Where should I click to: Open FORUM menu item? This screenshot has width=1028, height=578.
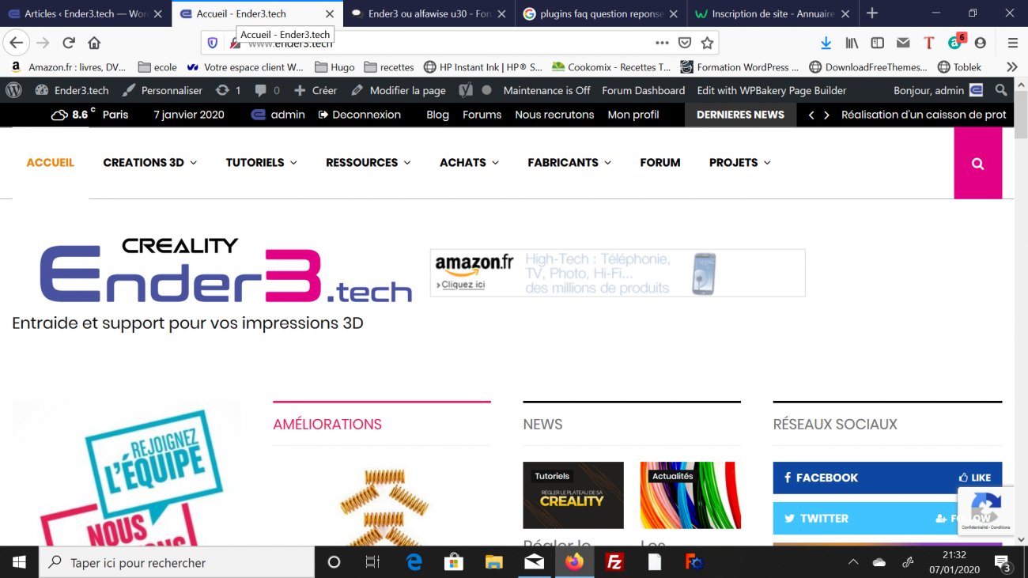click(660, 162)
